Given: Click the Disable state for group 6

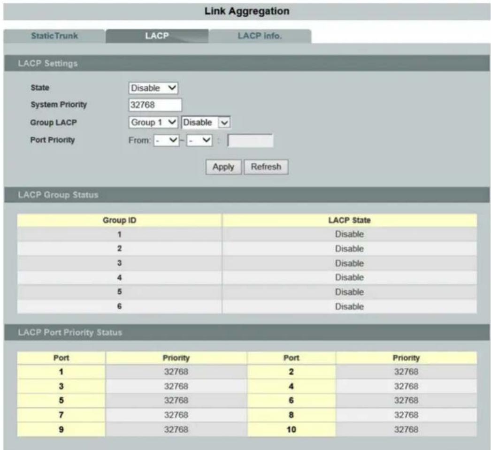Looking at the screenshot, I should [x=349, y=306].
